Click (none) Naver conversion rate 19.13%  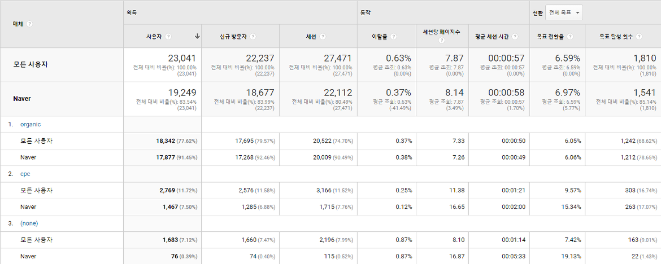[571, 257]
